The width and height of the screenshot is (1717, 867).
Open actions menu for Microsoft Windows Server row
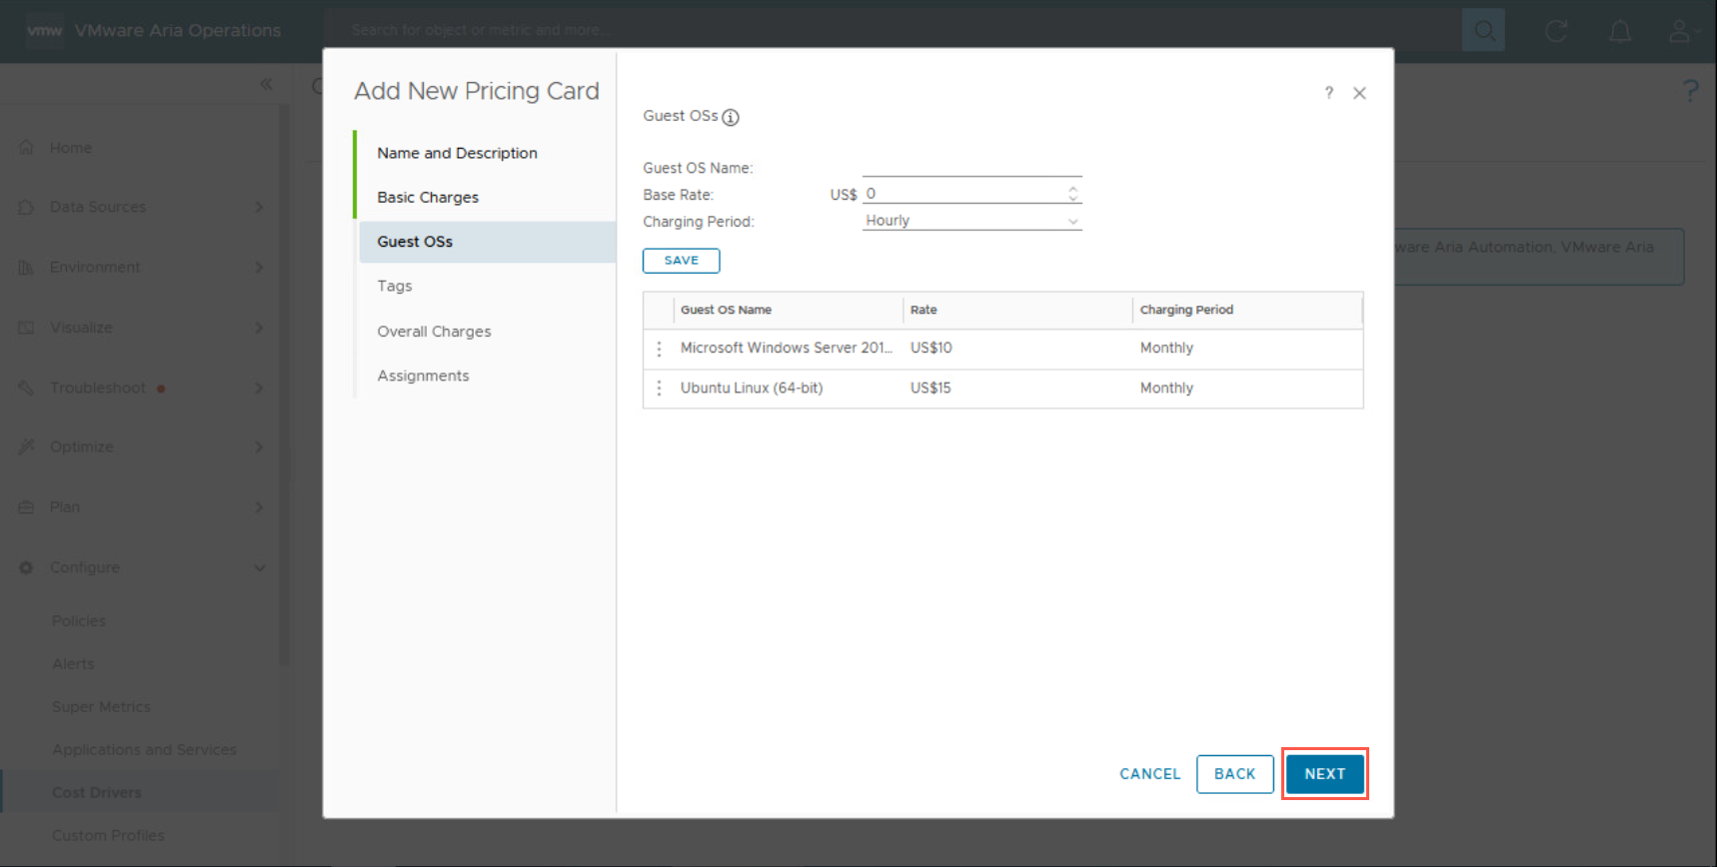click(659, 349)
